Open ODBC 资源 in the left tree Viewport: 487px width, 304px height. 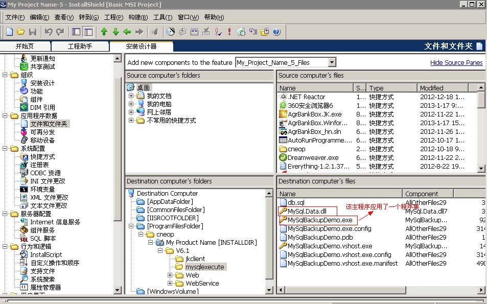(x=45, y=173)
